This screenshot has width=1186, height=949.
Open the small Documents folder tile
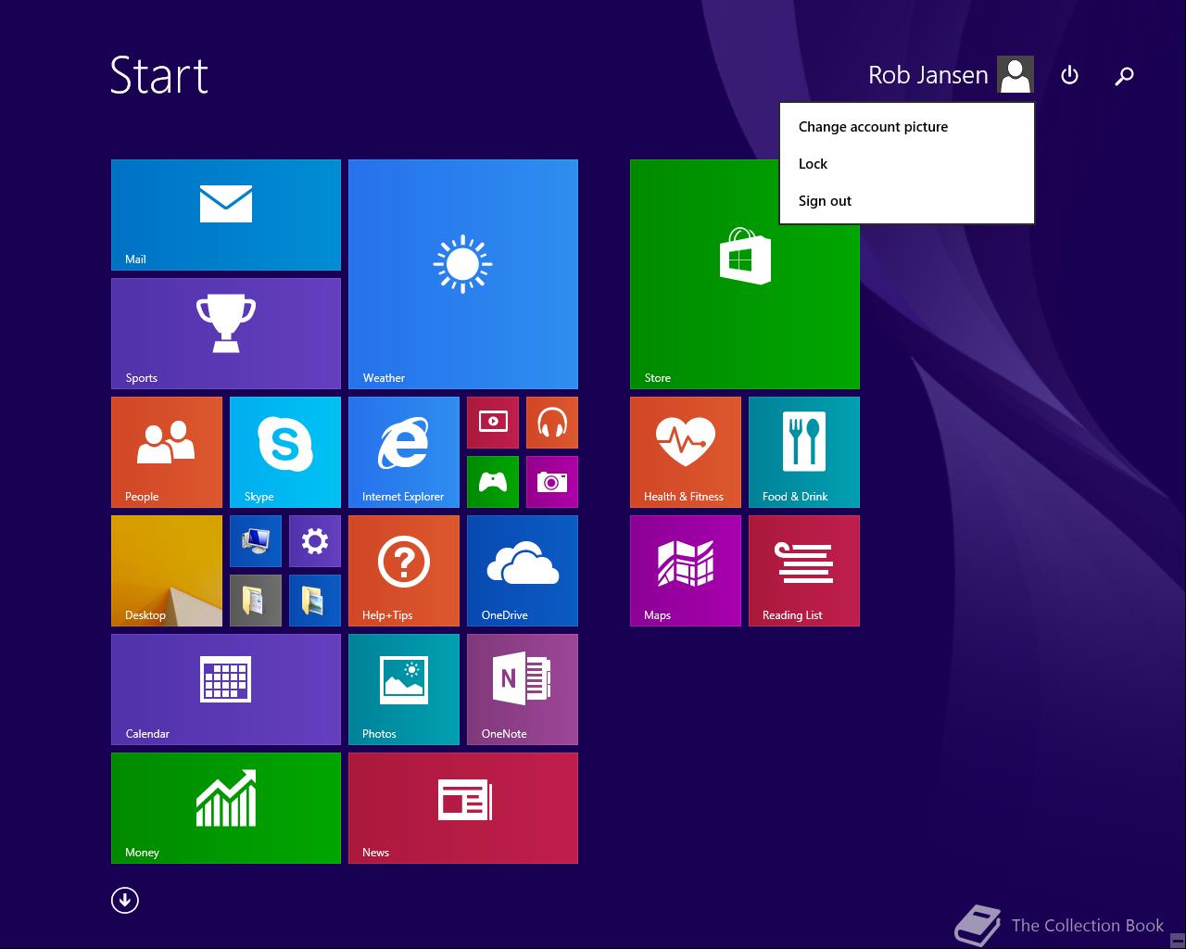(x=256, y=601)
